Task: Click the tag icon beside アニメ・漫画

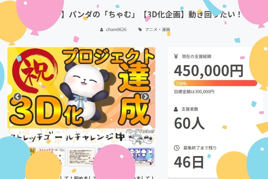Action: pyautogui.click(x=140, y=30)
